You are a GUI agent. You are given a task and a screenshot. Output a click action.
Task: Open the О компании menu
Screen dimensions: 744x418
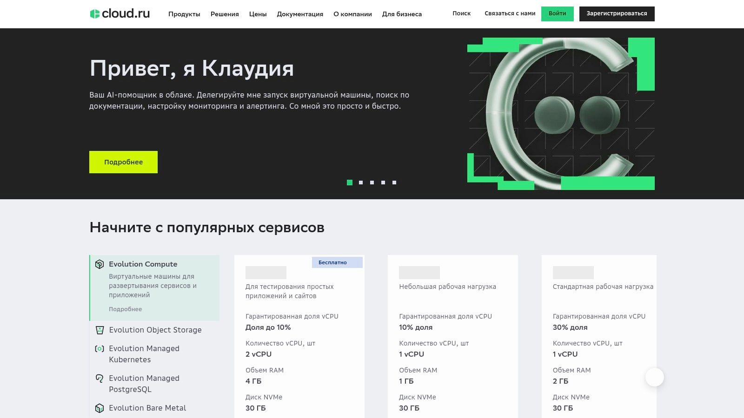click(x=352, y=14)
